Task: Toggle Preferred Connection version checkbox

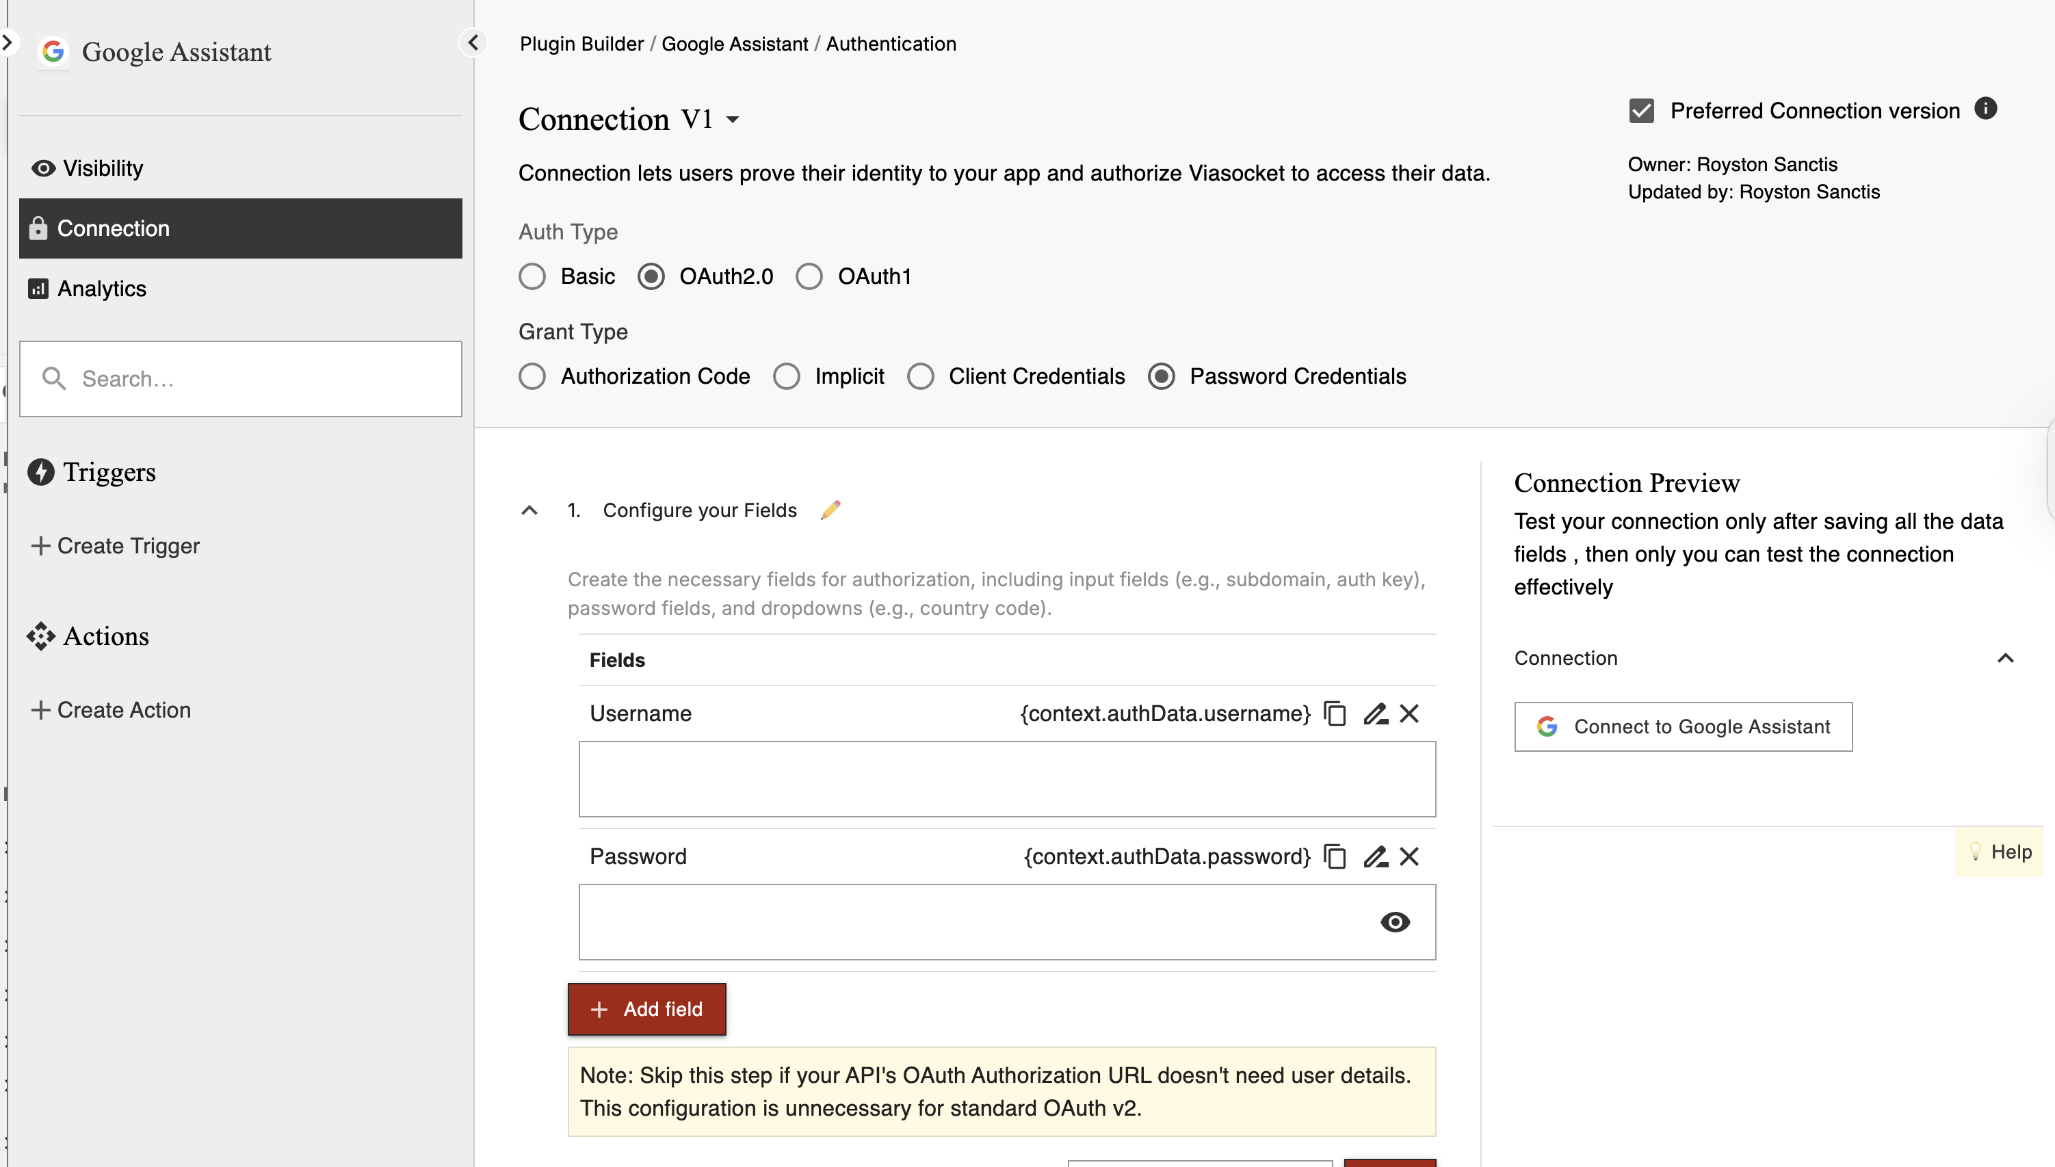Action: click(1641, 111)
